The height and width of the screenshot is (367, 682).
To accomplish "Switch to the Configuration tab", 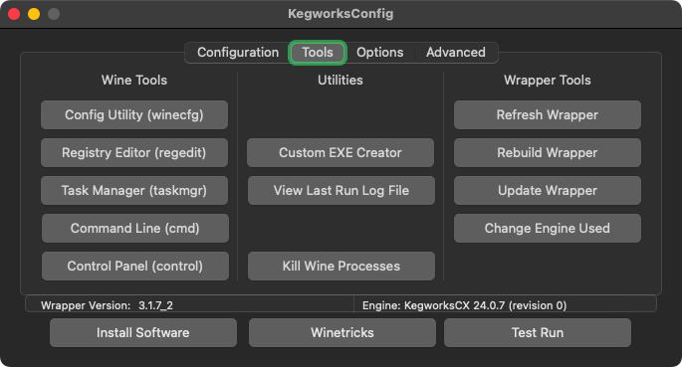I will (238, 53).
